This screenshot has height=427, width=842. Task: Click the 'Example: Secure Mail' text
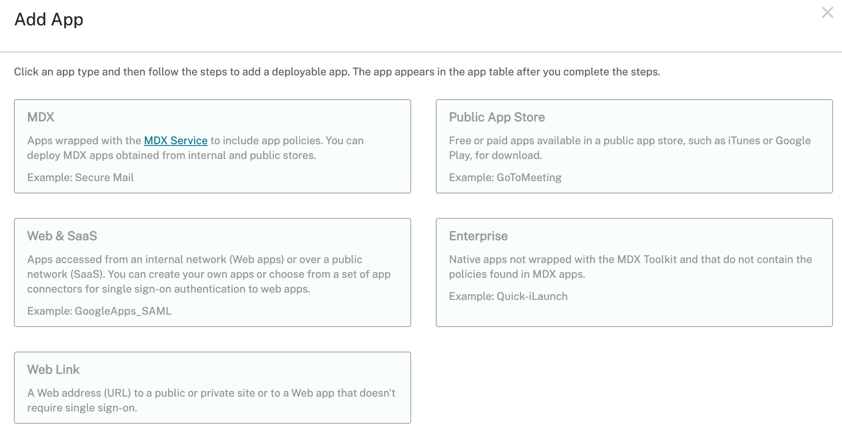point(80,177)
